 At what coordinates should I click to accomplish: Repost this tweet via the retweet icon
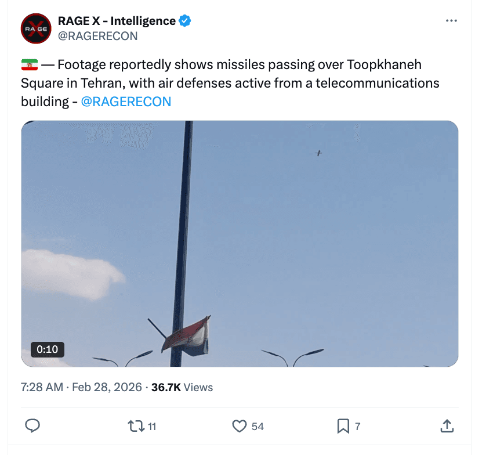pyautogui.click(x=136, y=426)
